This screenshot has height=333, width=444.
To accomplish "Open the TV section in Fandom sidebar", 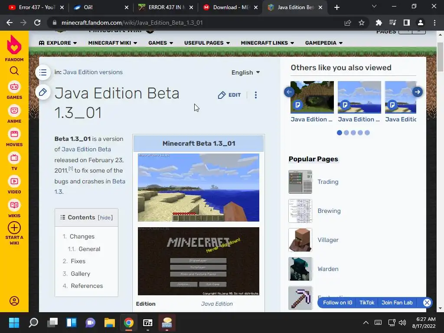I will (x=14, y=161).
